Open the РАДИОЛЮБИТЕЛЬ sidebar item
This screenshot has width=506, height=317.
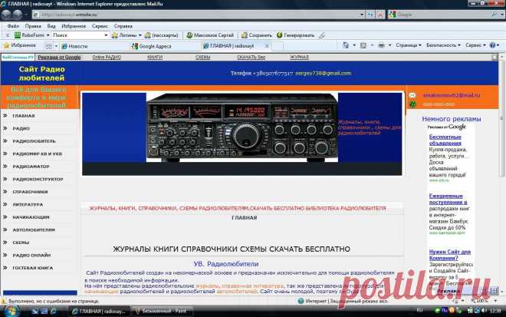coord(34,141)
